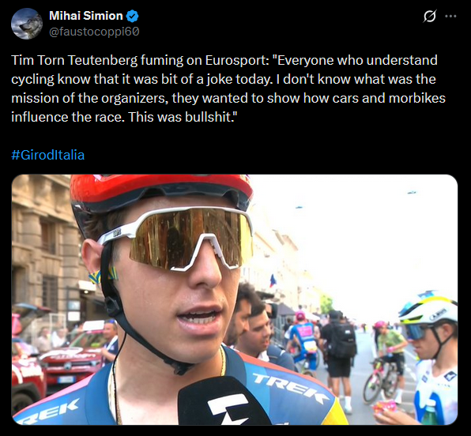Click the white-framed gold sunglasses in photo
Image resolution: width=471 pixels, height=436 pixels.
177,239
